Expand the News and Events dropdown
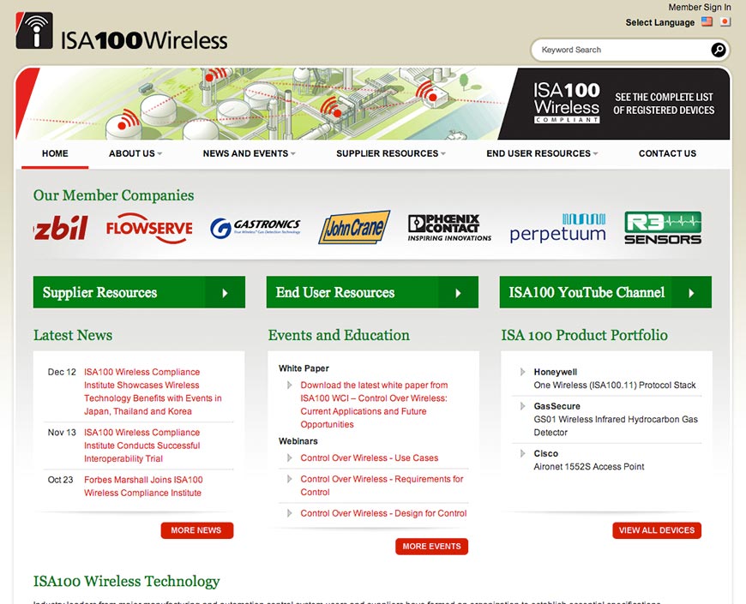This screenshot has height=604, width=746. [x=250, y=153]
